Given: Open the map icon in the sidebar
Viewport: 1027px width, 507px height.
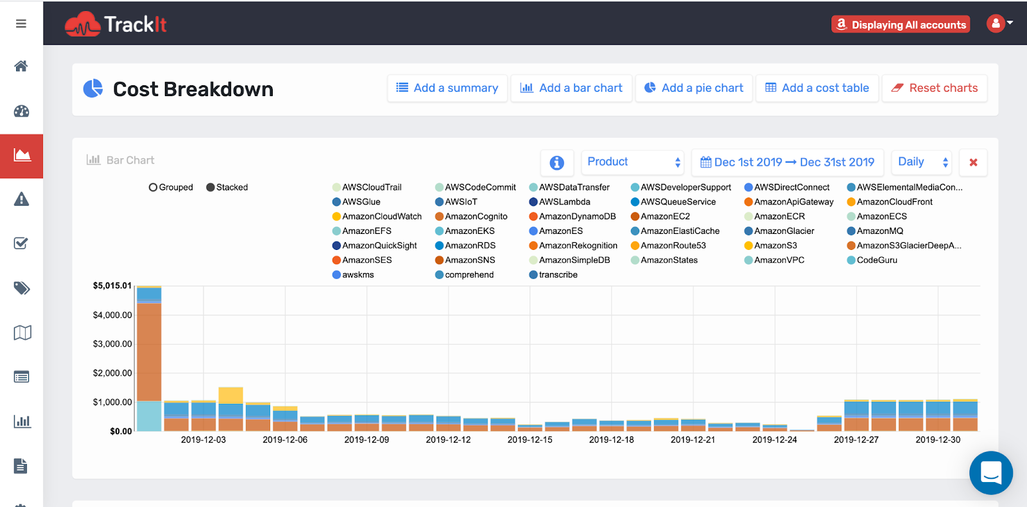Looking at the screenshot, I should 22,333.
